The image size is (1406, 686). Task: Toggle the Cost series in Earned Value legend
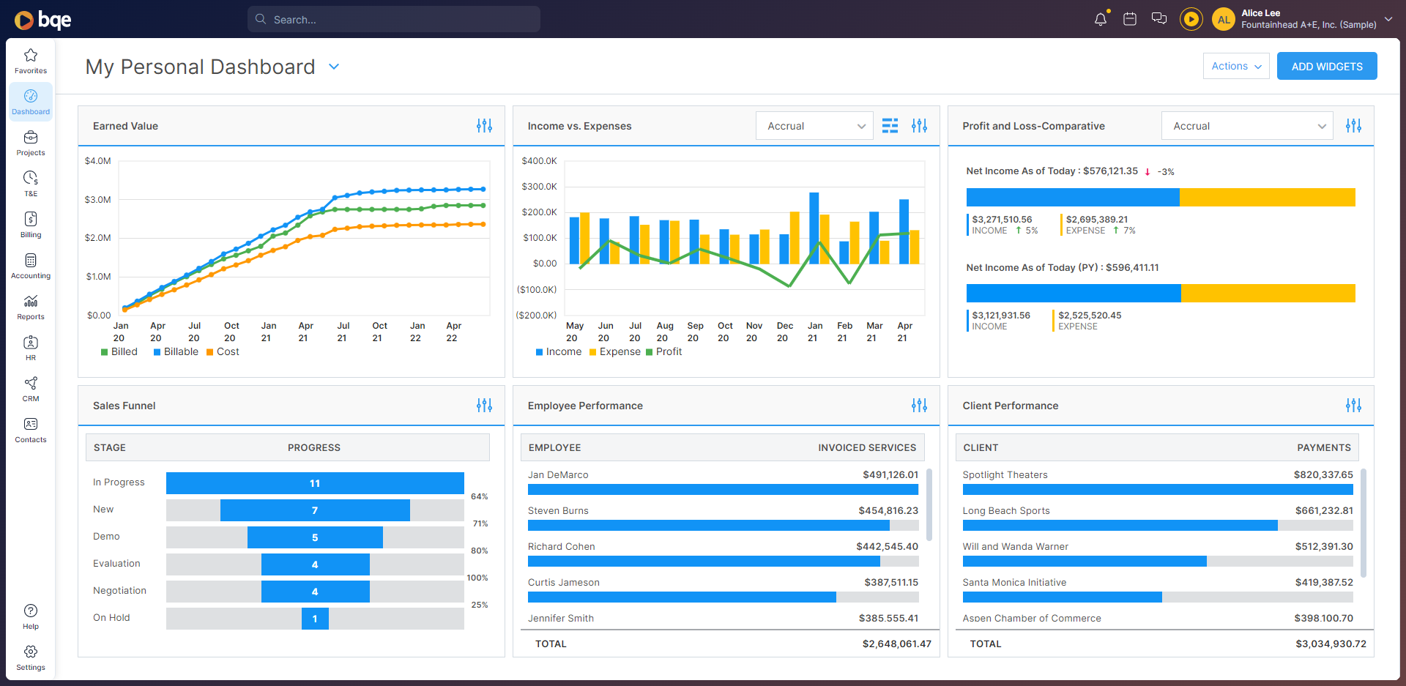point(223,351)
